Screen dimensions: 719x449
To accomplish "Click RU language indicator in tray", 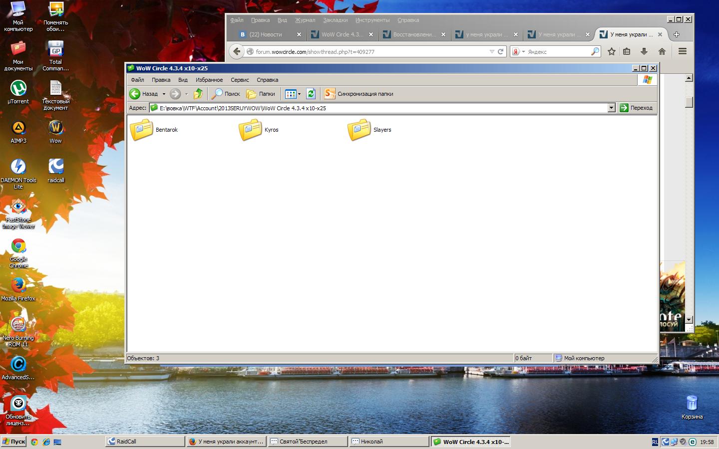I will 655,442.
